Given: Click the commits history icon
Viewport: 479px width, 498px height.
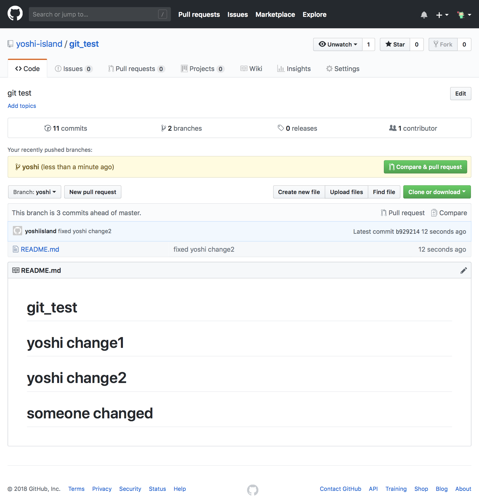Looking at the screenshot, I should (48, 128).
